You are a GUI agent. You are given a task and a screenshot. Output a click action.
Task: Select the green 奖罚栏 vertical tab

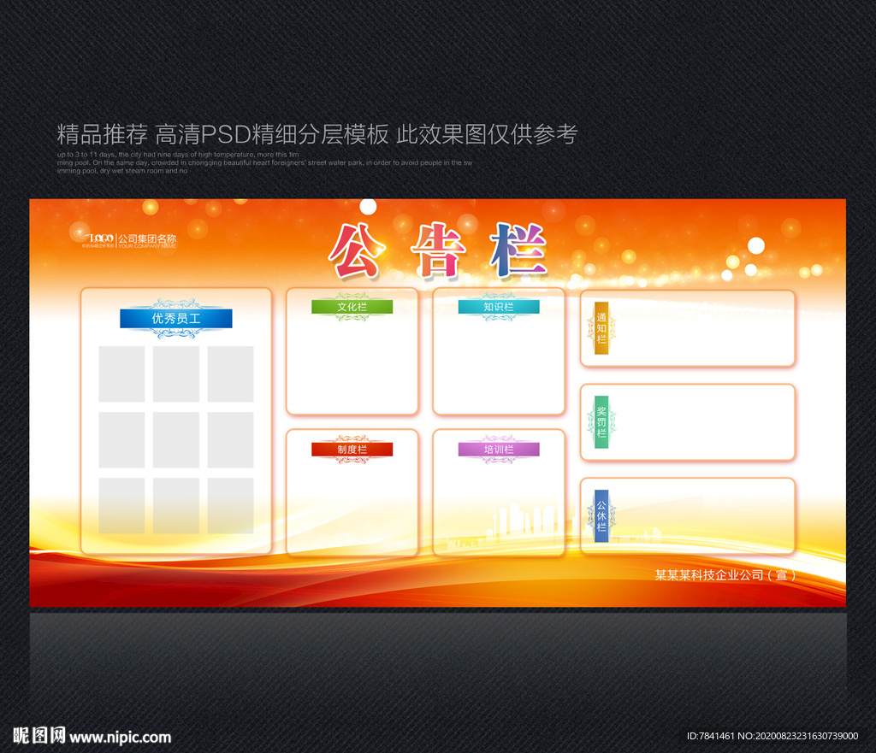pos(601,421)
